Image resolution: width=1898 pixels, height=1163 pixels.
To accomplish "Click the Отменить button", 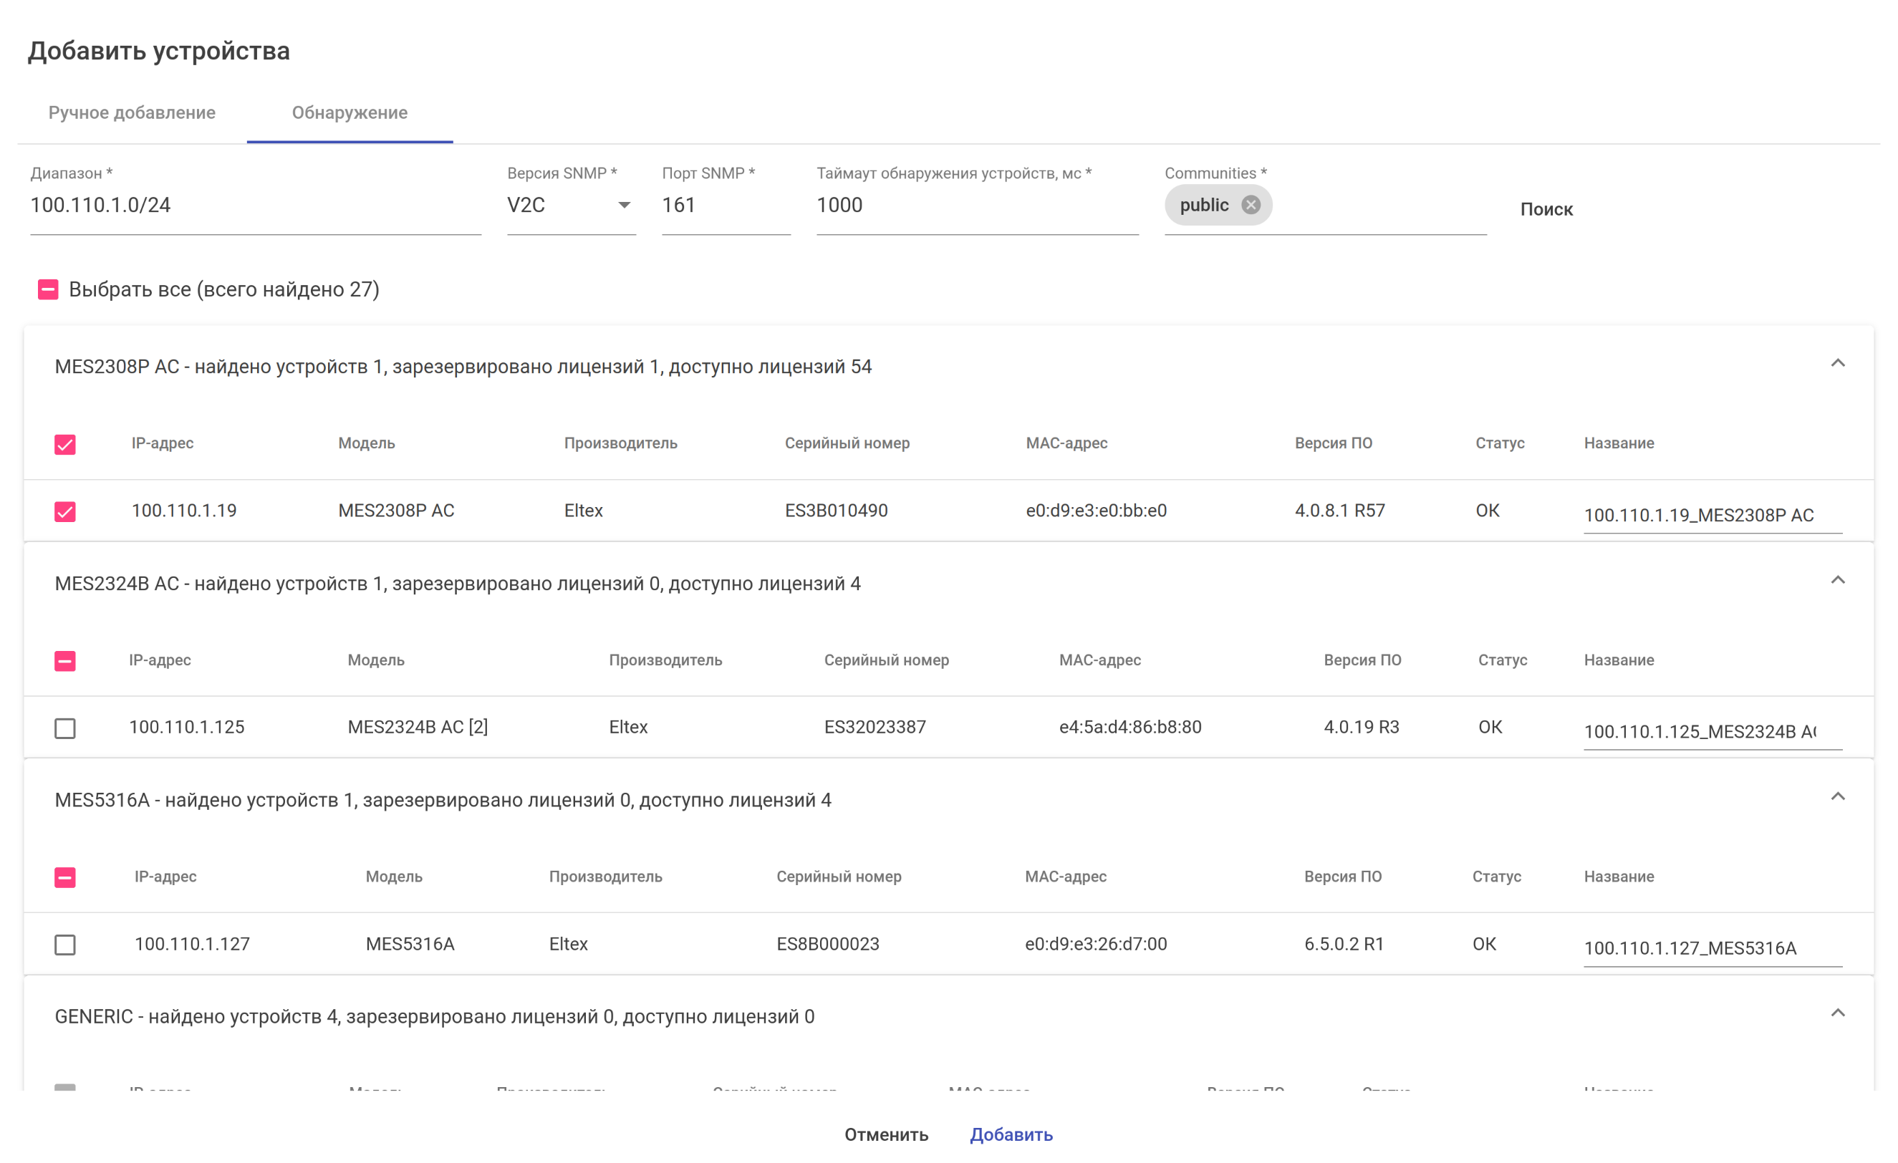I will (x=886, y=1134).
